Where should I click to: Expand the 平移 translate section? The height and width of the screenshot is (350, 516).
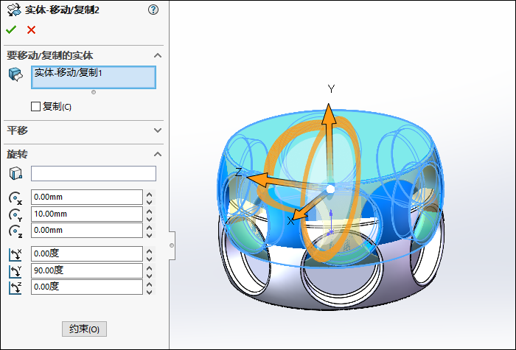[x=158, y=130]
